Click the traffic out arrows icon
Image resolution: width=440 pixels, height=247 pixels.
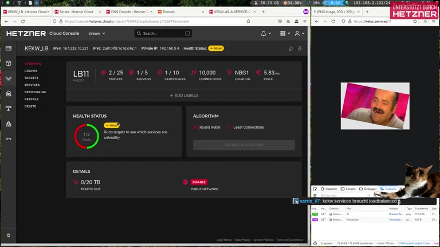click(76, 182)
